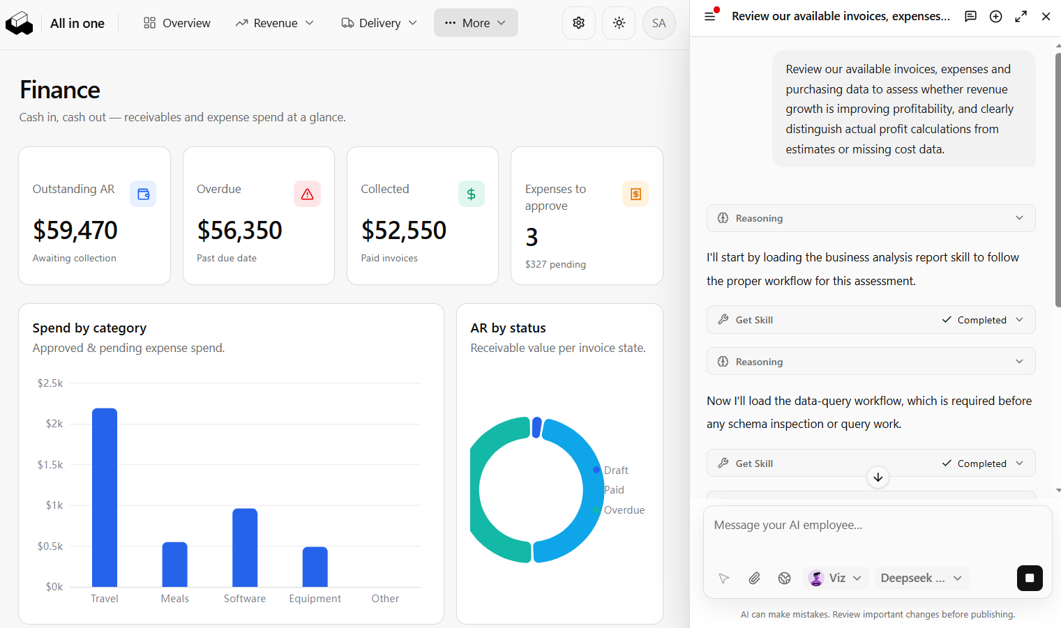The image size is (1061, 628).
Task: Click the chat panel vertical scrollbar
Action: tap(1058, 181)
